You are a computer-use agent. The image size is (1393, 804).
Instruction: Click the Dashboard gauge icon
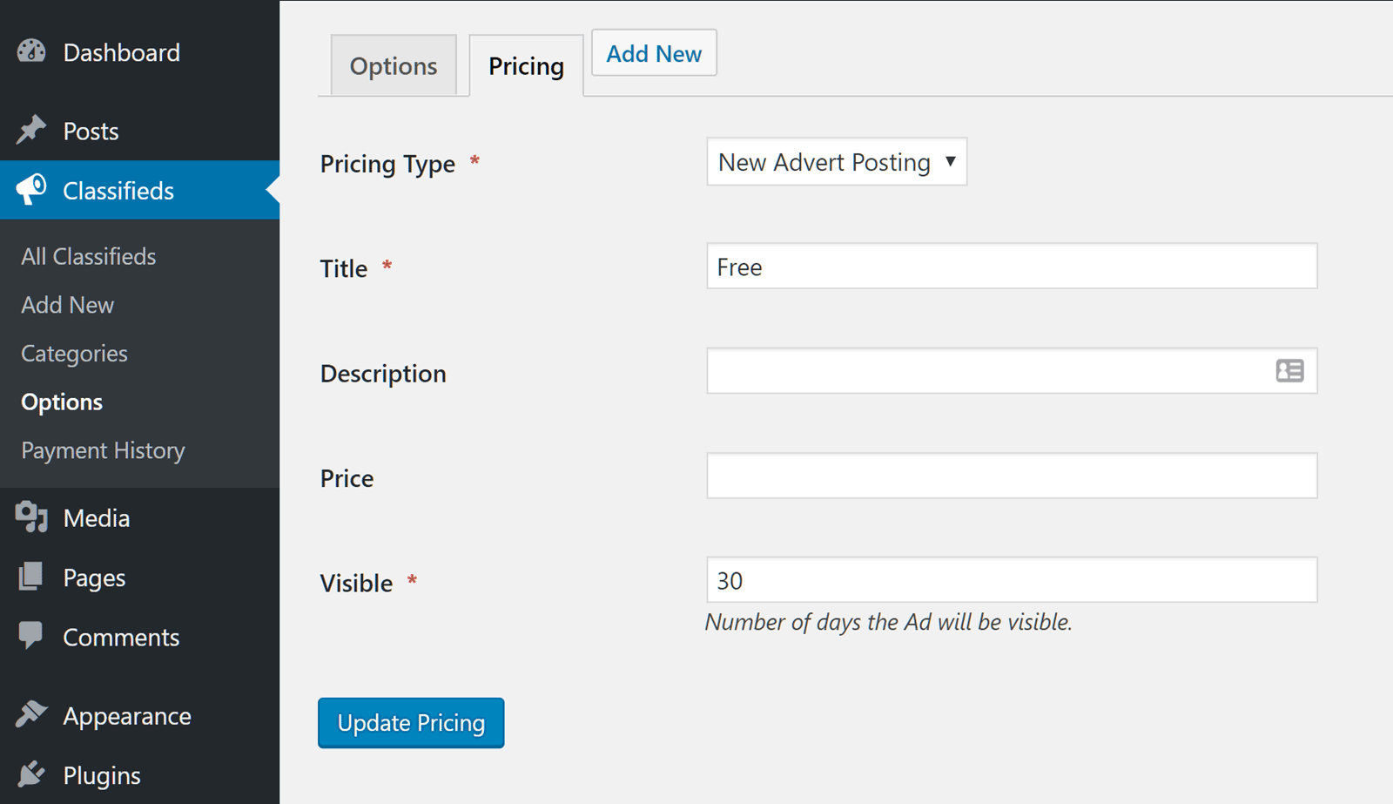point(31,51)
